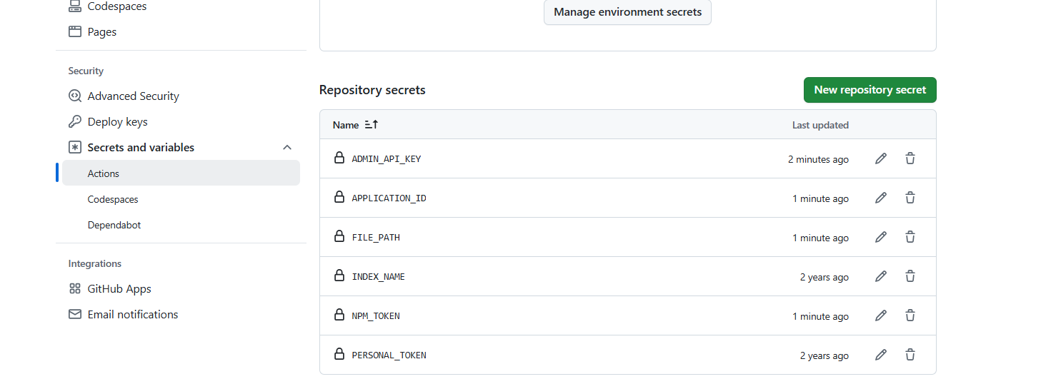The height and width of the screenshot is (384, 1051).
Task: Click Manage environment secrets button
Action: (627, 12)
